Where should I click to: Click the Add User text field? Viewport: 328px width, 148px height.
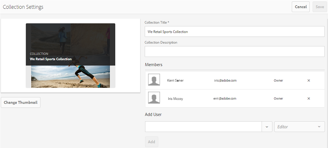point(203,127)
